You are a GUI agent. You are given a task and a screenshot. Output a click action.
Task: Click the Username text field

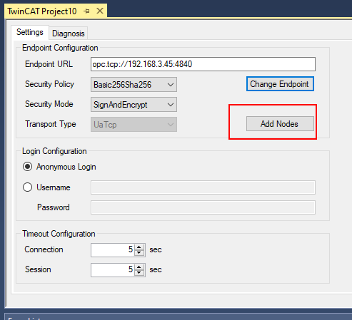(203, 187)
